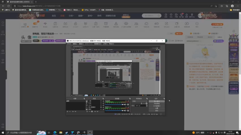The image size is (241, 135).
Task: Remove the selected scene with the minus icon in Scenes panel
Action: (70, 112)
